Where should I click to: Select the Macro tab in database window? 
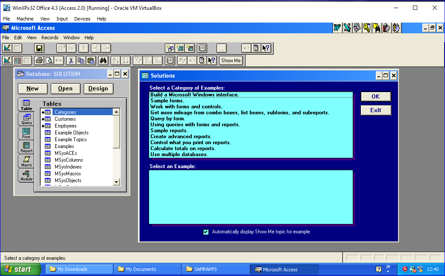pos(26,161)
